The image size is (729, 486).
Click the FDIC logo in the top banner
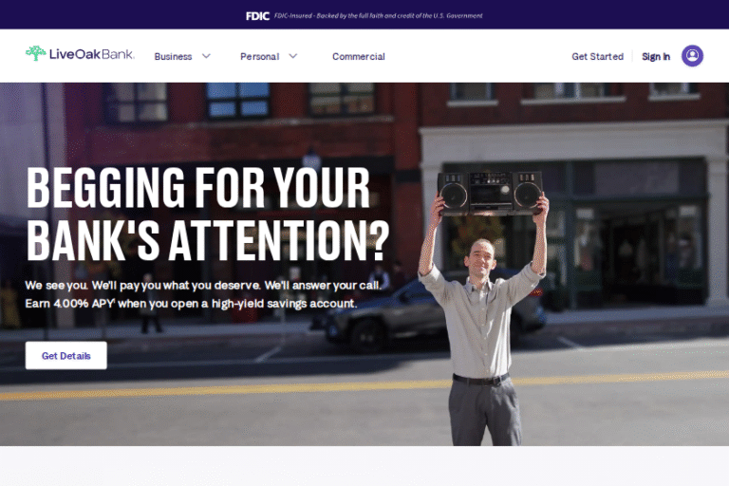tap(257, 16)
